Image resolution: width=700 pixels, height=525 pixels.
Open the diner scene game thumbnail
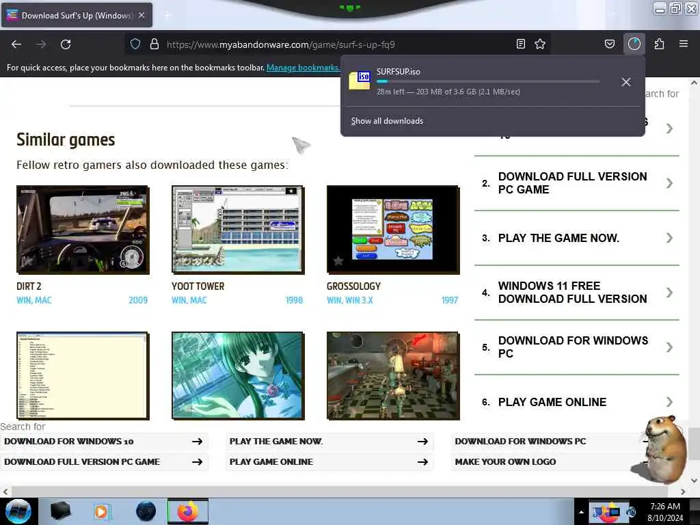pyautogui.click(x=393, y=375)
